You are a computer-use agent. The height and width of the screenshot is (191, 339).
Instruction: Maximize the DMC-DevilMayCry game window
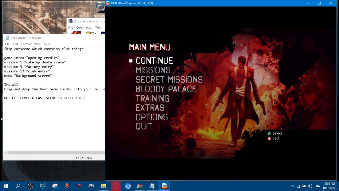pos(319,3)
